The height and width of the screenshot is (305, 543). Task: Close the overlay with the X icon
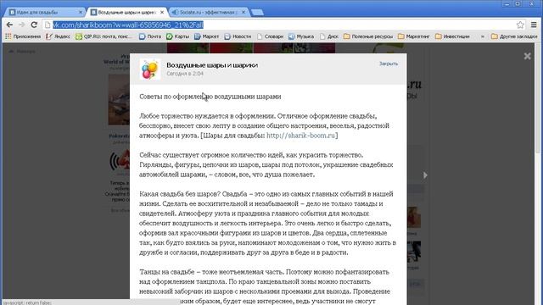click(527, 56)
